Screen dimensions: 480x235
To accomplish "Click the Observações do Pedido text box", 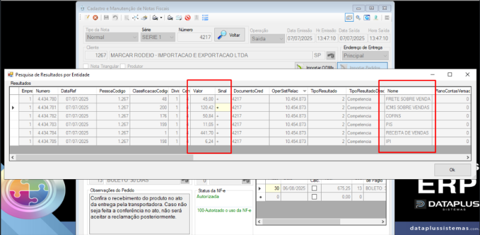I will point(139,213).
